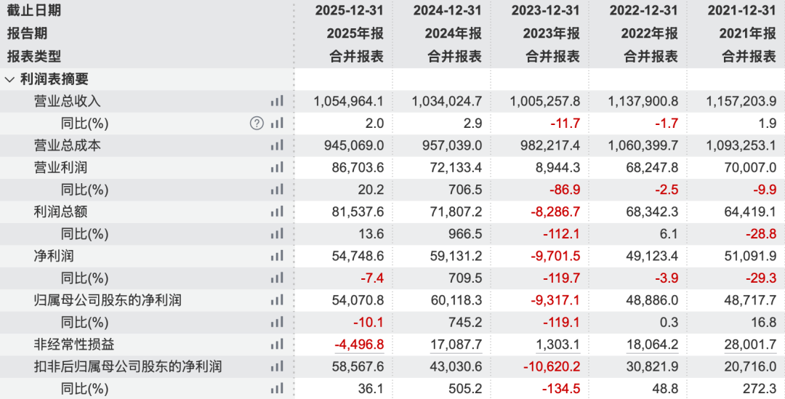
Task: Open chart icon for 非经常性损益 row
Action: [x=277, y=344]
